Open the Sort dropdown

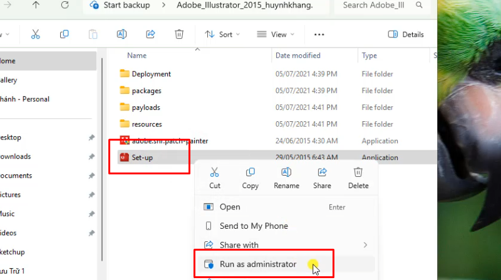(x=222, y=34)
